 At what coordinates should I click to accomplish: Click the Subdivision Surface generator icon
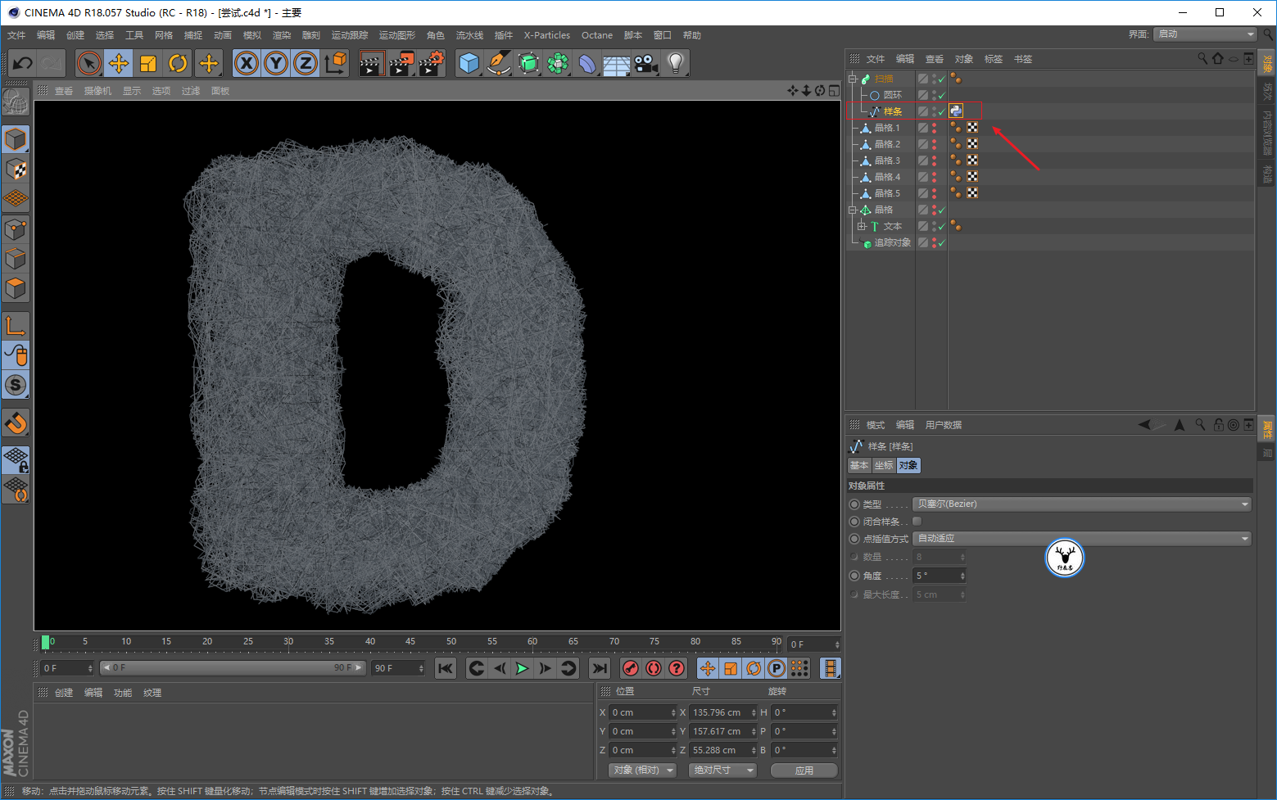click(x=528, y=63)
